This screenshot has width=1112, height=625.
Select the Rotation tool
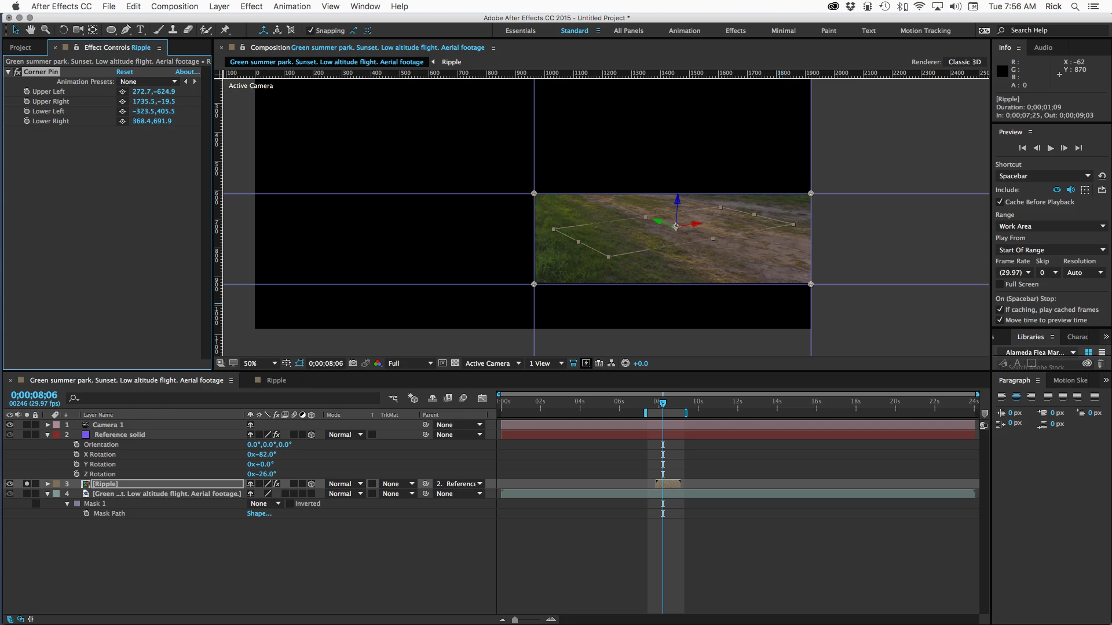[x=63, y=30]
